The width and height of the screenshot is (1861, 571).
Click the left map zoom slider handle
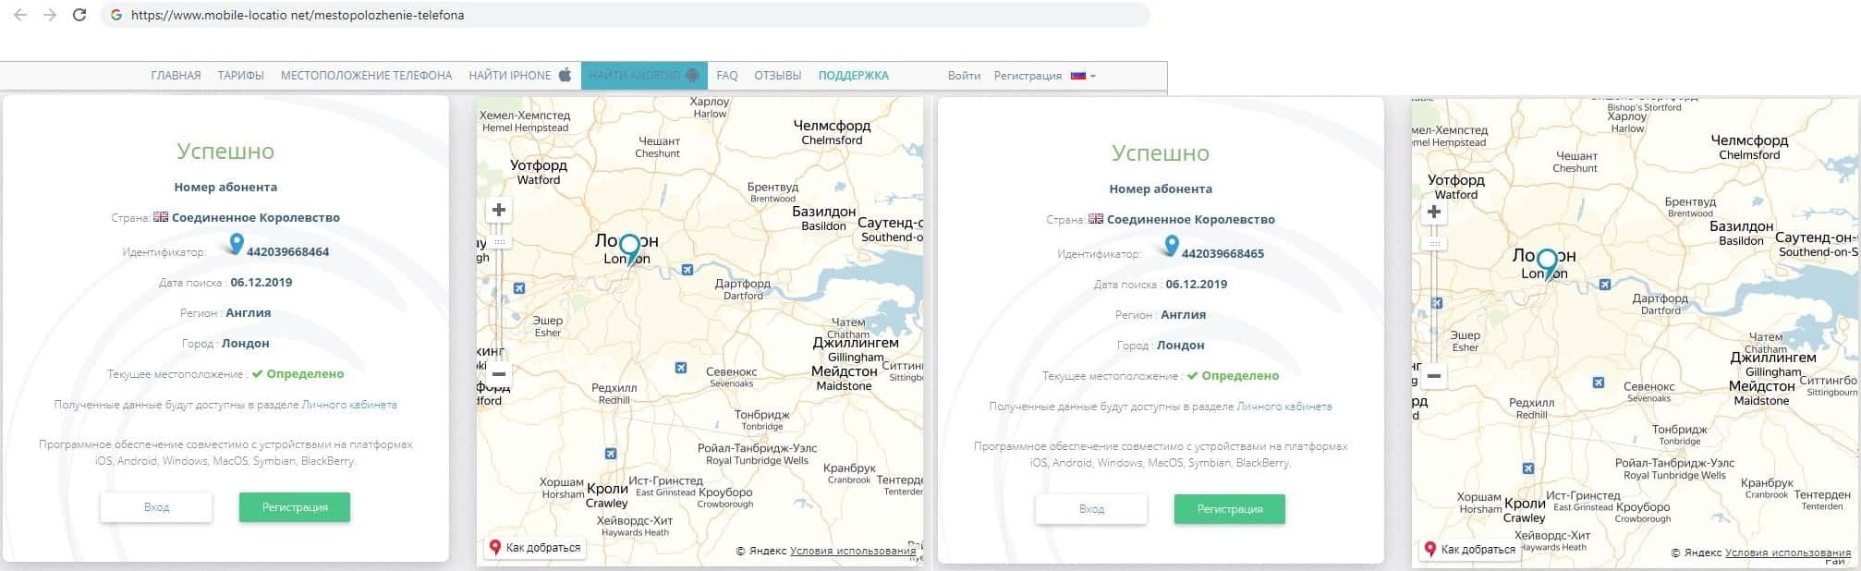coord(499,242)
